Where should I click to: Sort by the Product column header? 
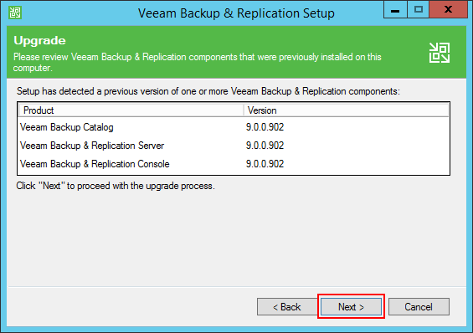pos(131,110)
